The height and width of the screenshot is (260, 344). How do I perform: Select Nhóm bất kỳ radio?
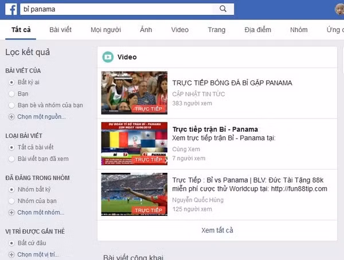click(11, 190)
